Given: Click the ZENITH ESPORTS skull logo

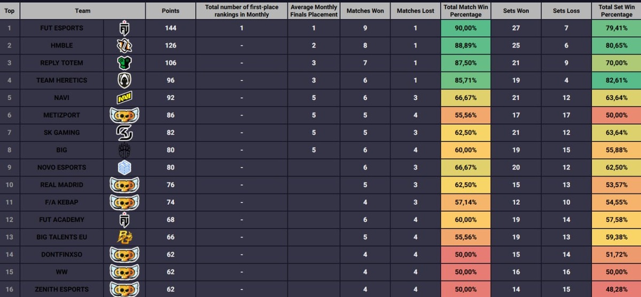Looking at the screenshot, I should tap(124, 289).
